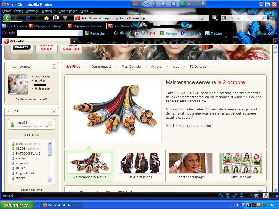Open the Rechercher options dropdown arrow
This screenshot has height=209, width=279.
tap(108, 33)
